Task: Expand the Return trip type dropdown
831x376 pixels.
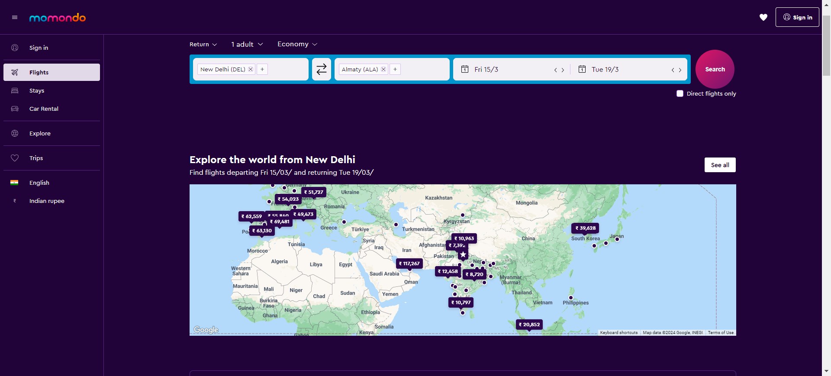Action: tap(203, 44)
